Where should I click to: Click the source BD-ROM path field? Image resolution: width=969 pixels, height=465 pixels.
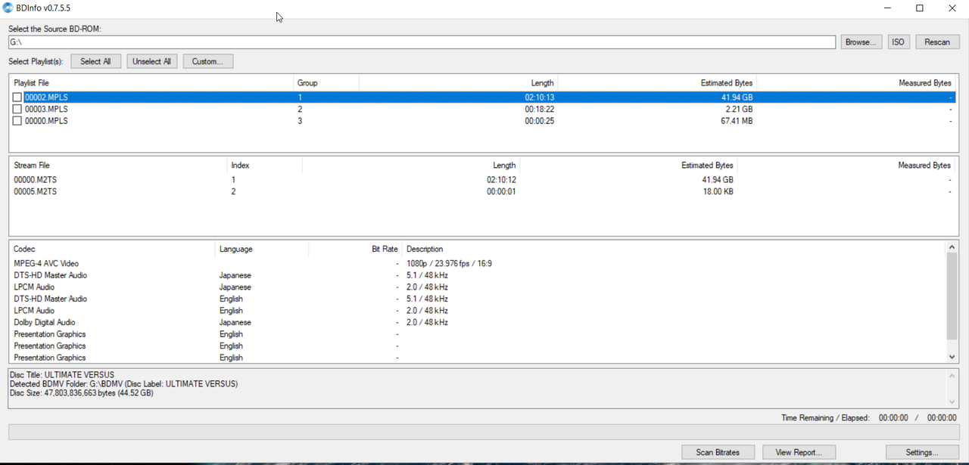click(x=422, y=42)
